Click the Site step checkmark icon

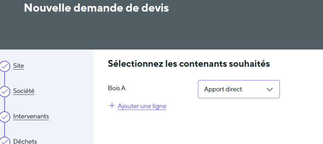point(5,66)
